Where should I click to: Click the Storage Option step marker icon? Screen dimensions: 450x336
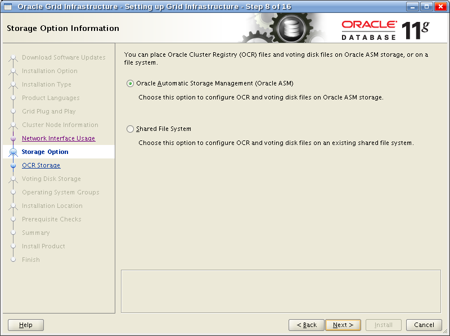(x=13, y=152)
